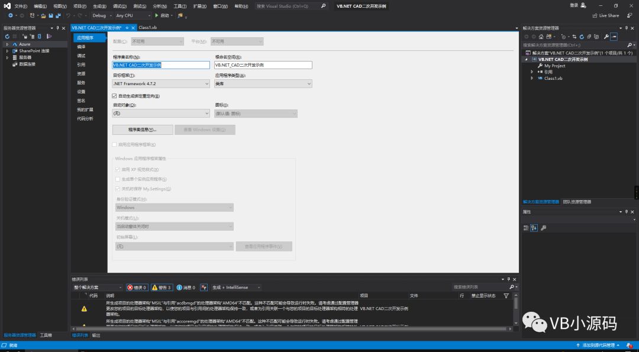Toggle the Warnings 3 filter button
The width and height of the screenshot is (639, 352).
162,288
